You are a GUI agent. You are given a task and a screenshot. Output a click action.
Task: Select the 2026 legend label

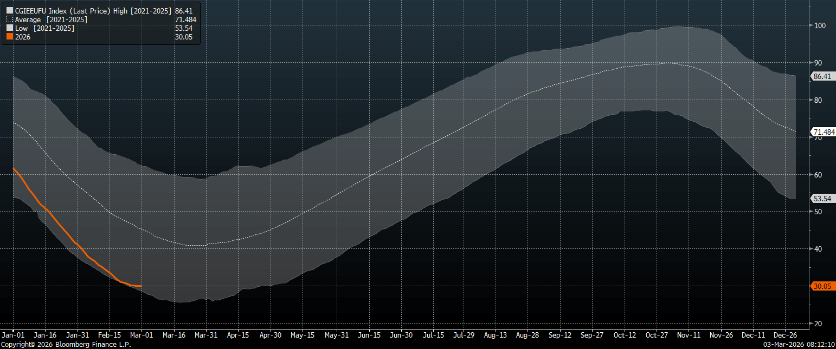23,37
